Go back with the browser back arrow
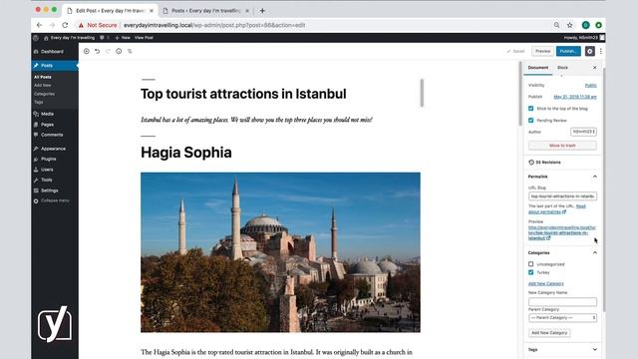The image size is (638, 359). click(x=39, y=25)
